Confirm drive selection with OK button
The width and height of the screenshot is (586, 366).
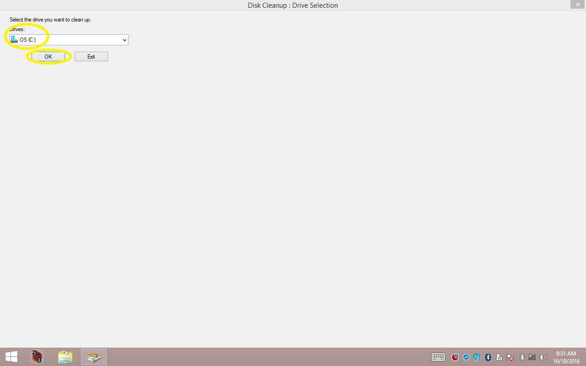click(48, 57)
